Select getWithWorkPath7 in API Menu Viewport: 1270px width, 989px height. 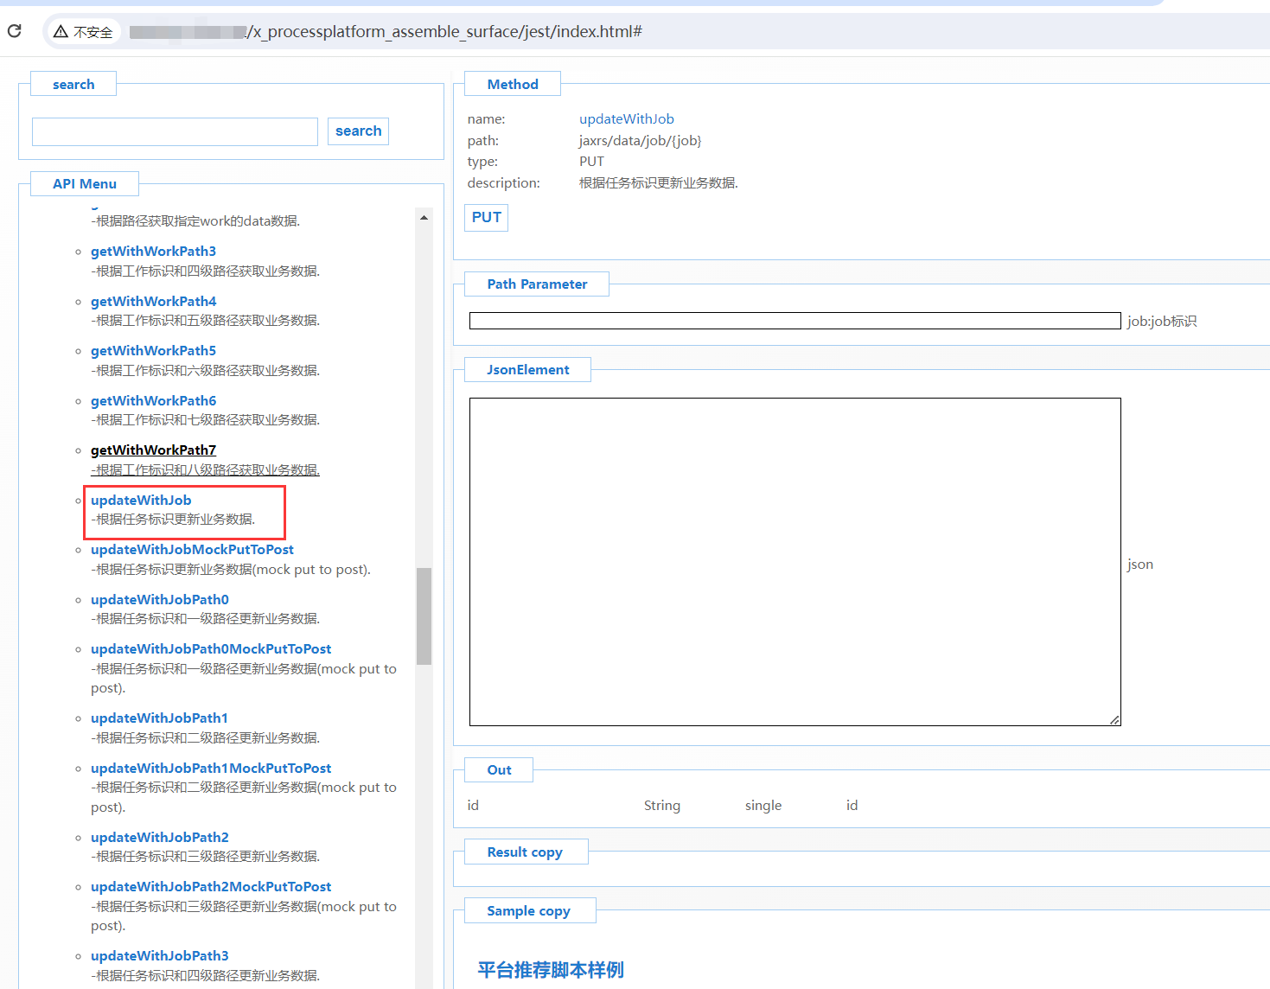pyautogui.click(x=153, y=450)
